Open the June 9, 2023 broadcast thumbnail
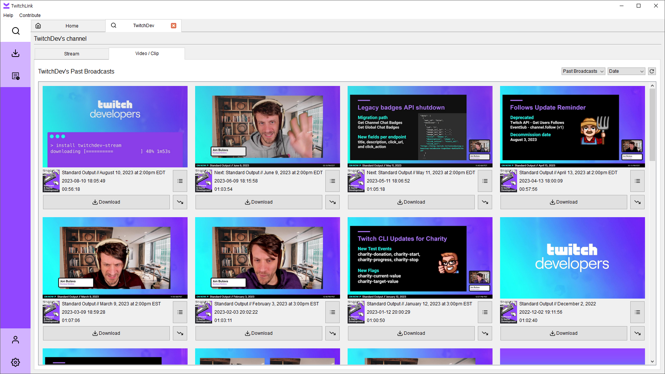Viewport: 665px width, 374px height. click(268, 127)
